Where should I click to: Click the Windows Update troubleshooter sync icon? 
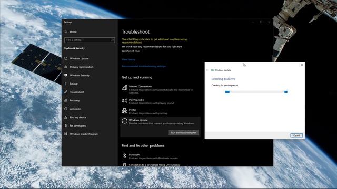pos(125,121)
